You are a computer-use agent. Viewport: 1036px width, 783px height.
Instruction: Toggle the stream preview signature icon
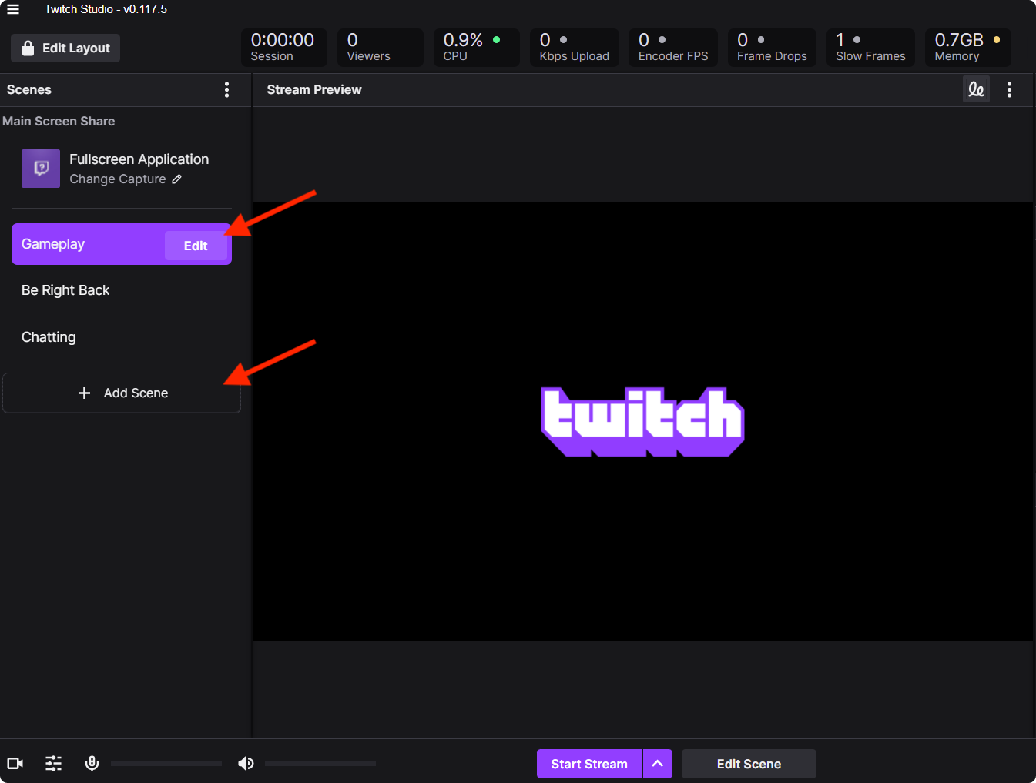click(x=976, y=89)
